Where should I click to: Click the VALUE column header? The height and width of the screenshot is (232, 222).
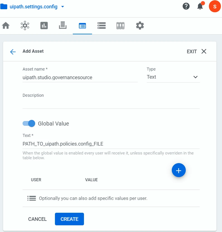tap(91, 180)
